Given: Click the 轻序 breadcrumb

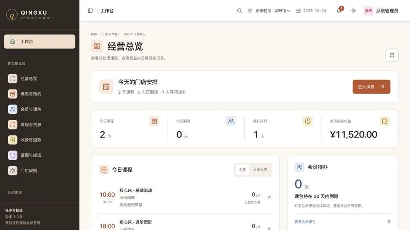Looking at the screenshot, I should pyautogui.click(x=94, y=34).
